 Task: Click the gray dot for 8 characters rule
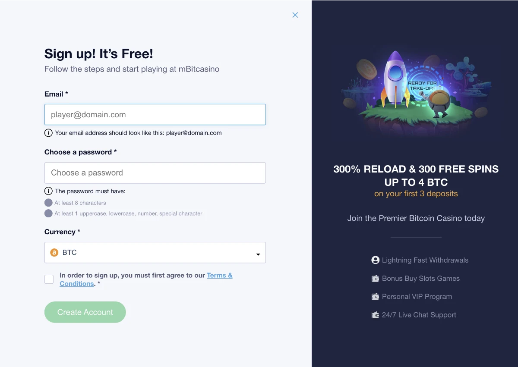tap(48, 203)
